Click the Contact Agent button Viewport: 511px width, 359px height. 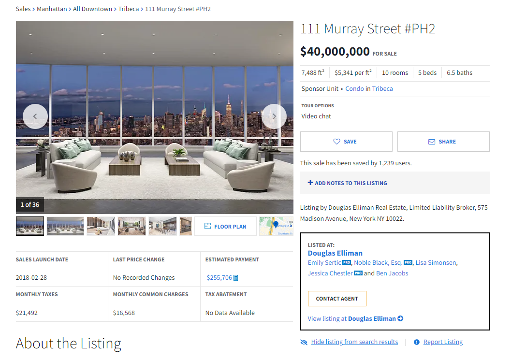(x=337, y=299)
